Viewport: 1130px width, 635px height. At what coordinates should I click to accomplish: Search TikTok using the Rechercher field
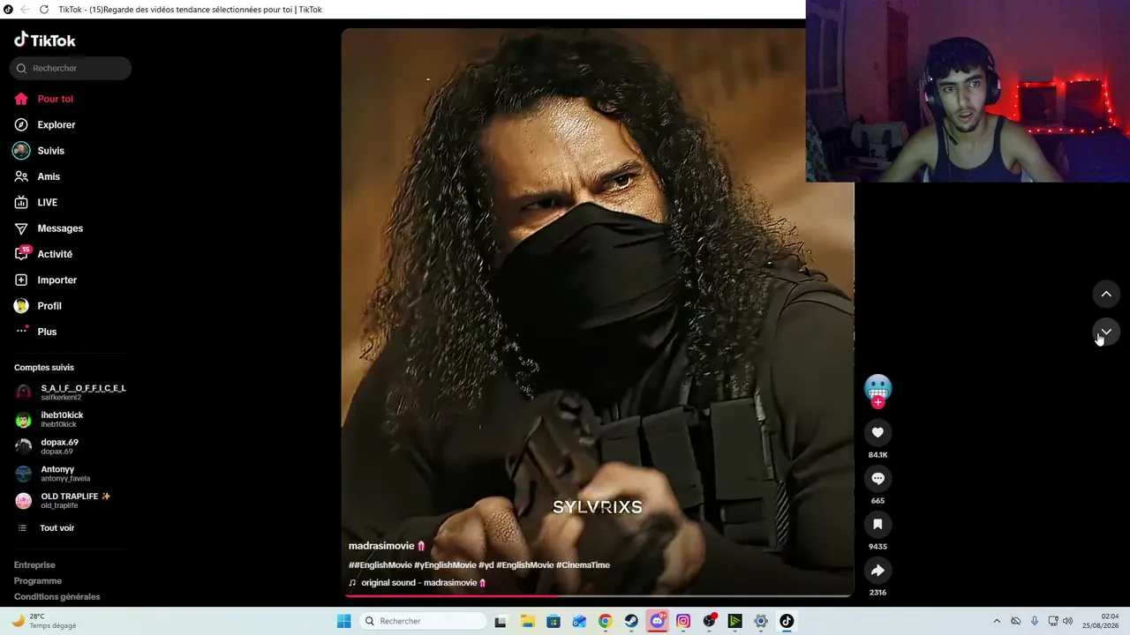(71, 68)
